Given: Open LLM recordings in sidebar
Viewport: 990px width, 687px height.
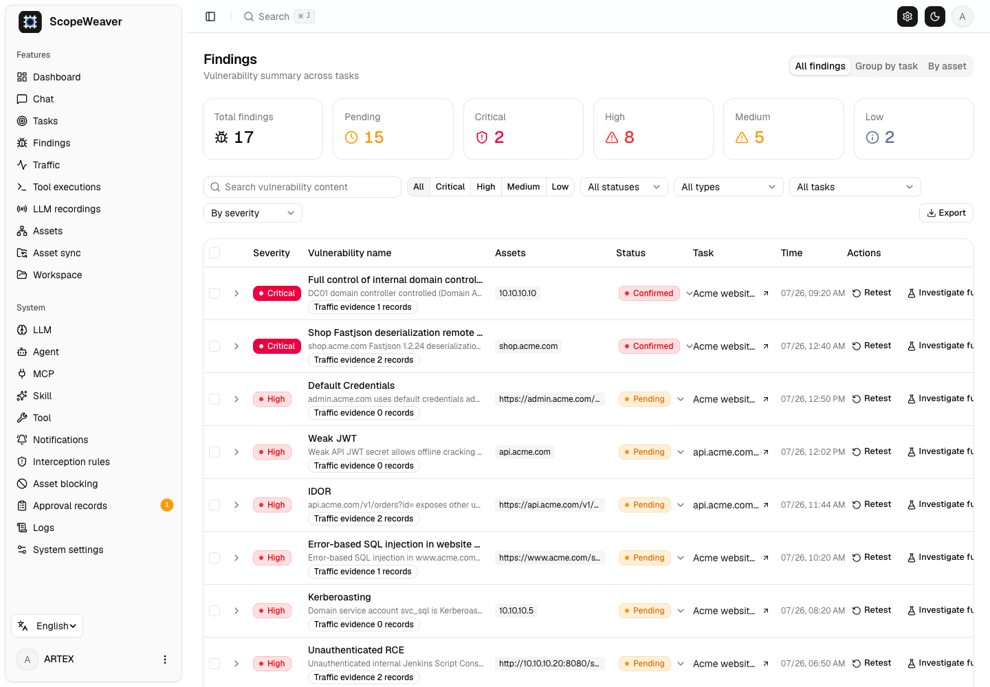Looking at the screenshot, I should pyautogui.click(x=93, y=209).
